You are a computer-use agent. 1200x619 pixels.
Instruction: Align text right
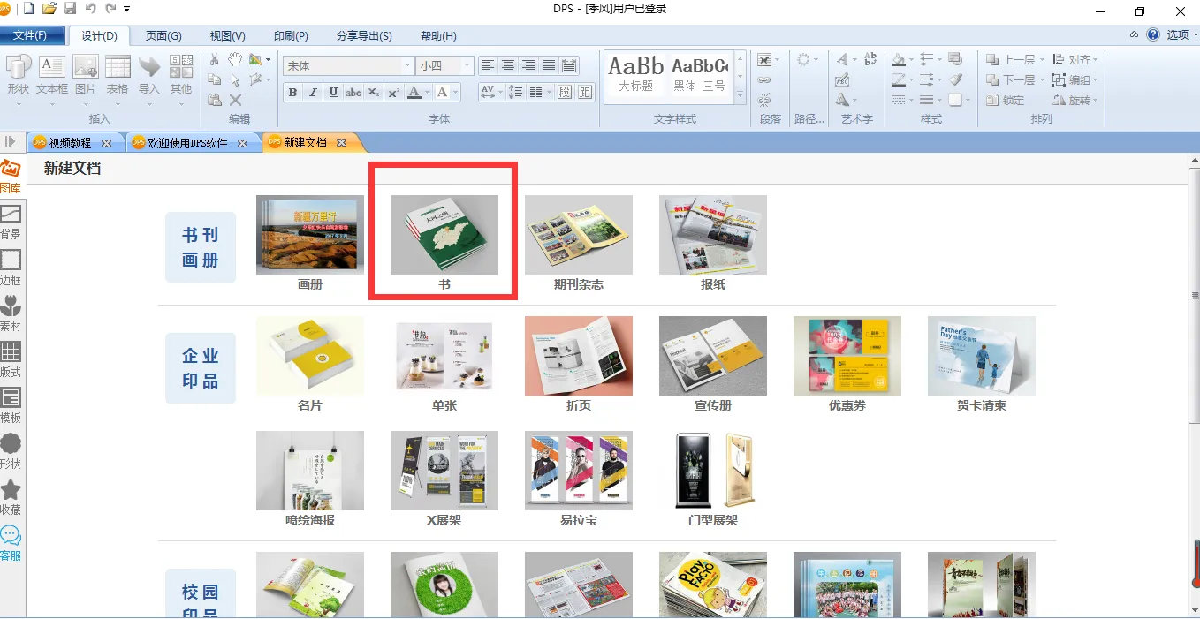click(528, 65)
